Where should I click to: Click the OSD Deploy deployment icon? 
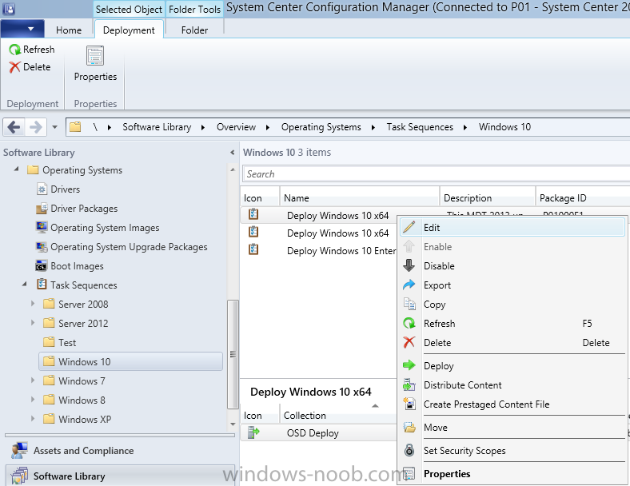pos(253,432)
